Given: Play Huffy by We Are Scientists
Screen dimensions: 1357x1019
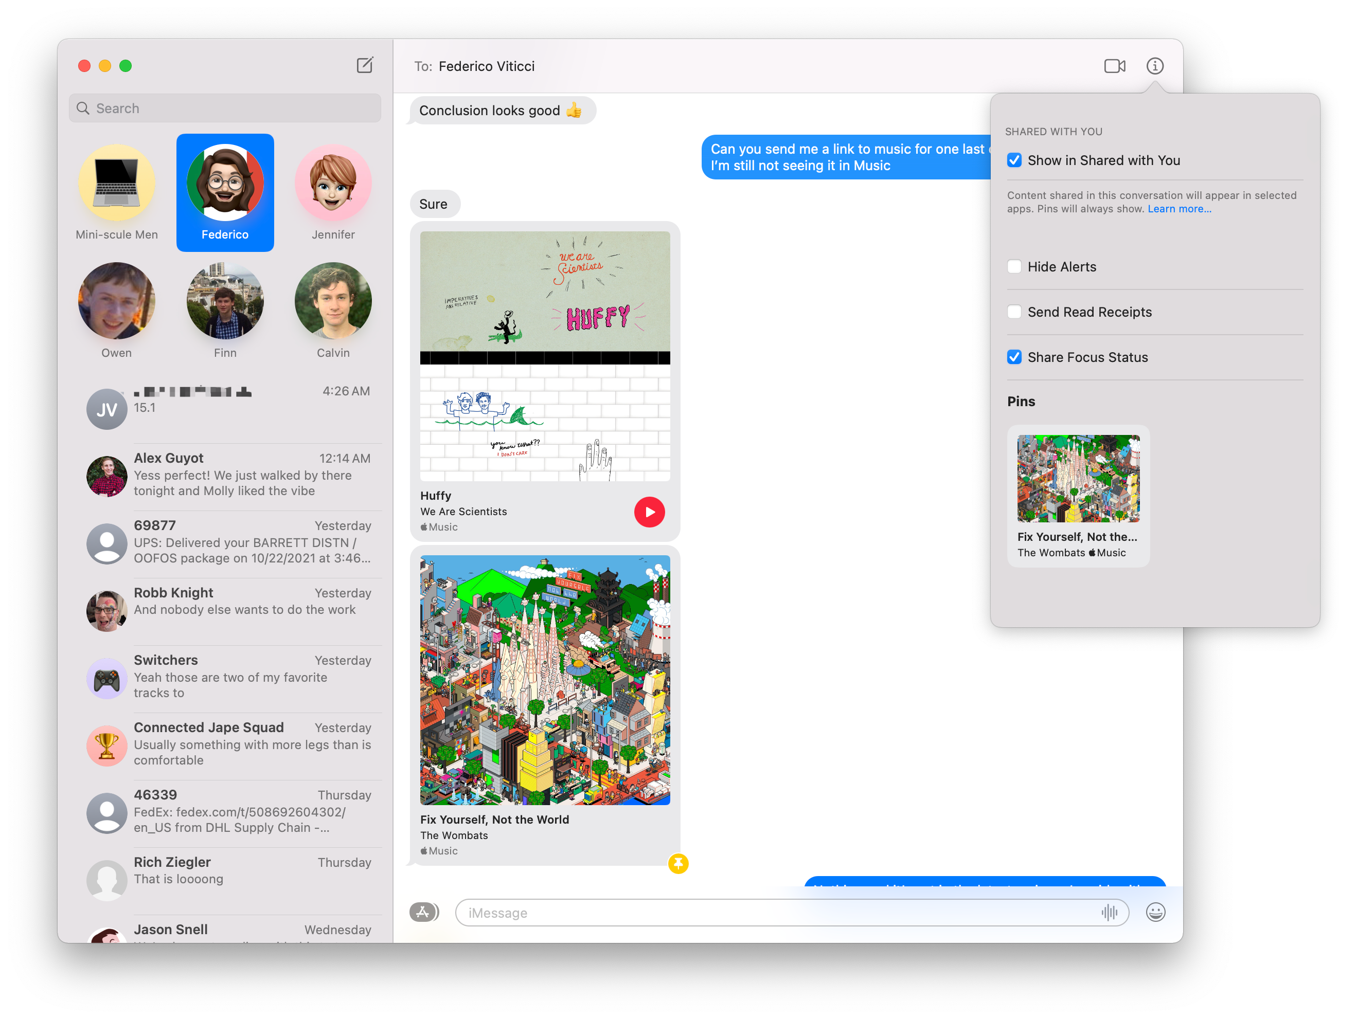Looking at the screenshot, I should tap(649, 512).
